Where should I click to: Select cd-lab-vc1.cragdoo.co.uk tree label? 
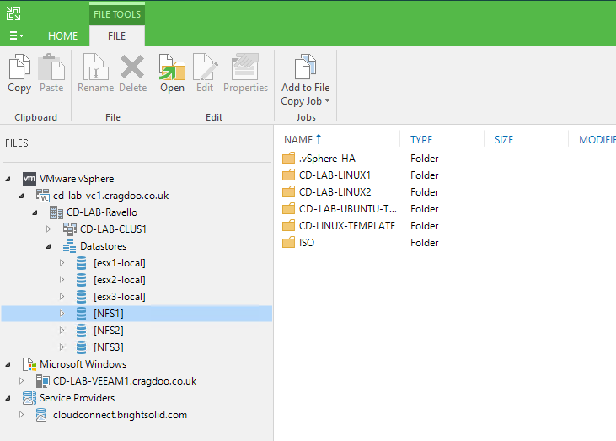110,196
